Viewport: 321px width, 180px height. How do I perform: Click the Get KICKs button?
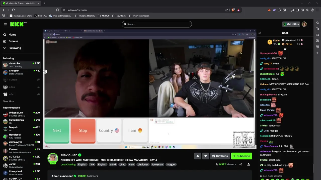[291, 24]
